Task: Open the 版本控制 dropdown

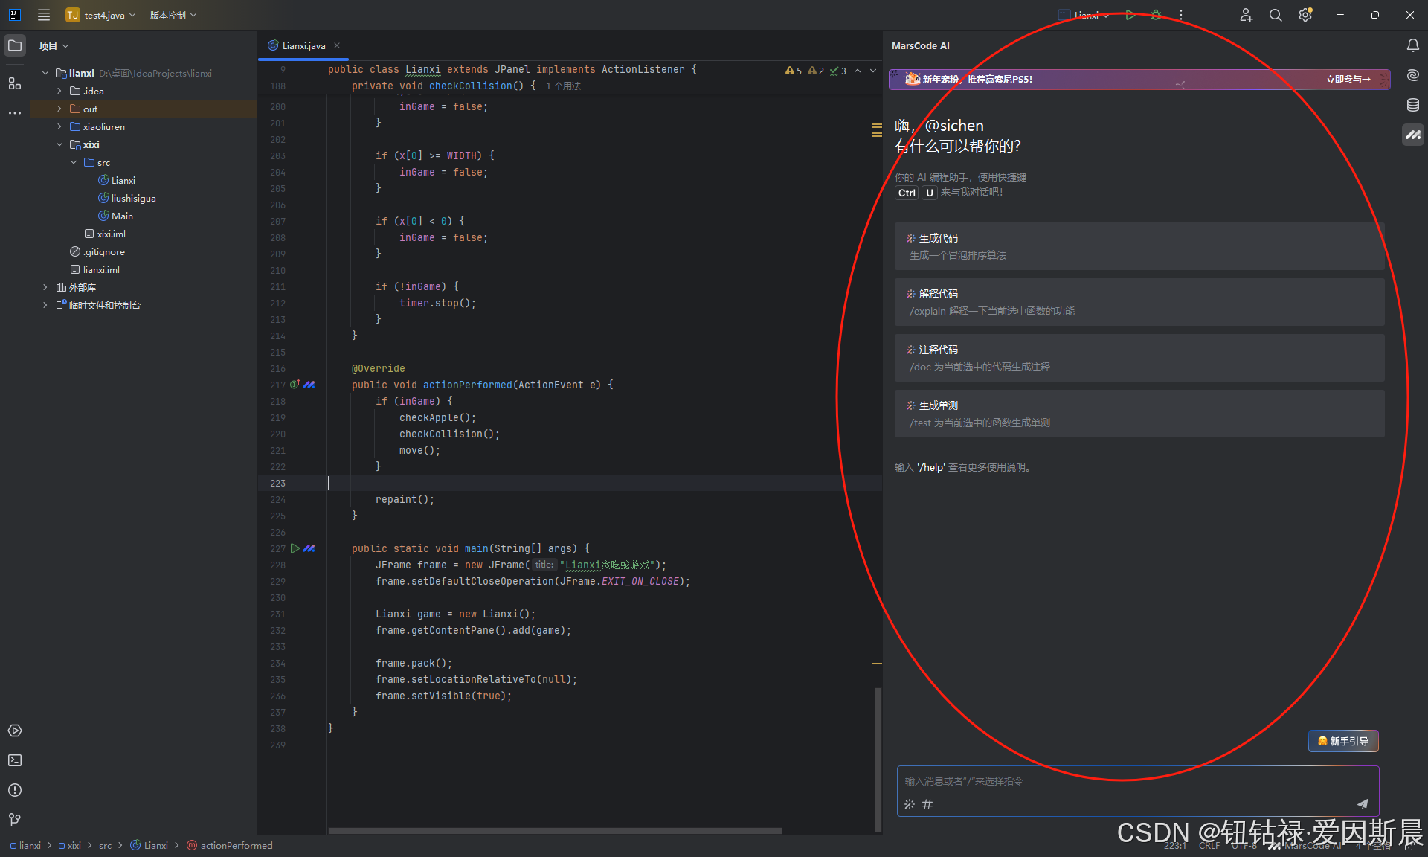Action: click(173, 15)
